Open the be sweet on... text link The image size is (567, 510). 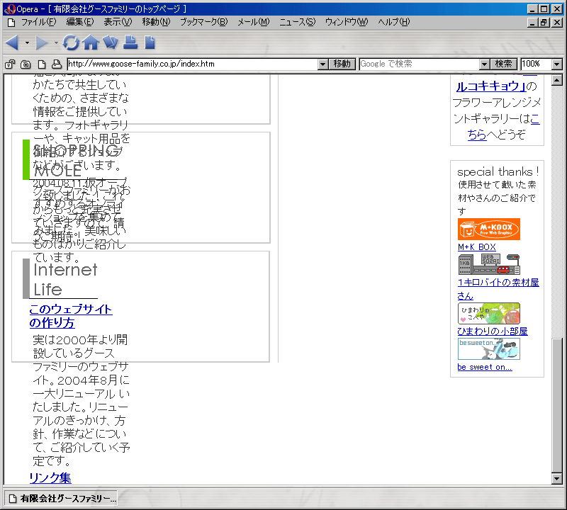tap(485, 367)
